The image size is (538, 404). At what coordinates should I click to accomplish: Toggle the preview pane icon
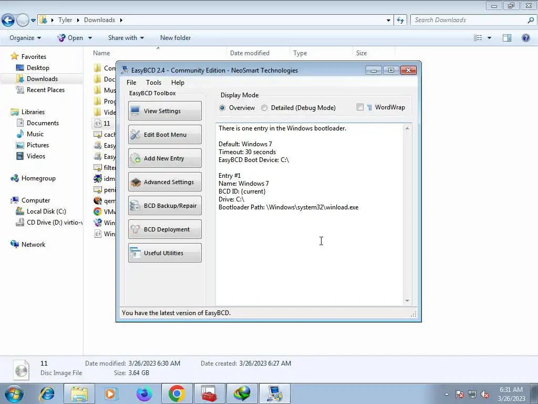pyautogui.click(x=507, y=38)
